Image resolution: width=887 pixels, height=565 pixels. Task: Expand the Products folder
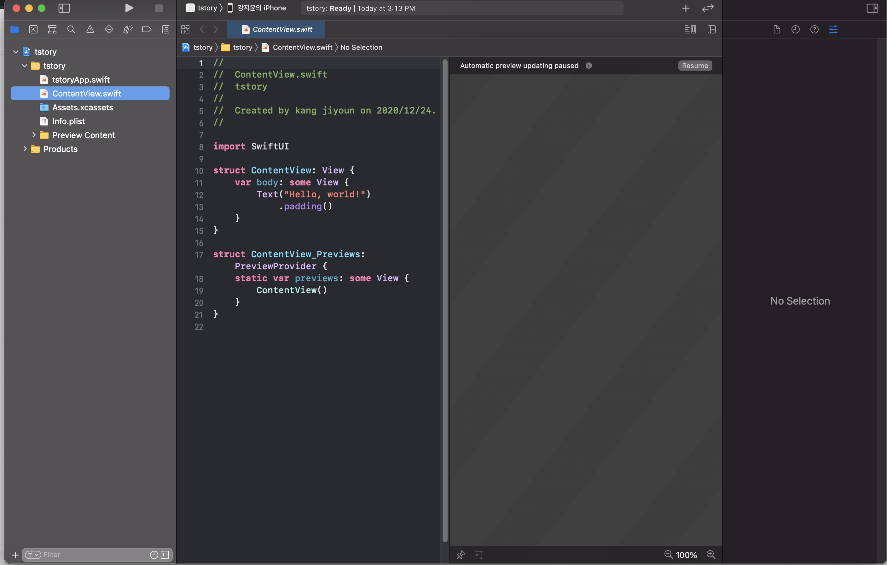25,149
